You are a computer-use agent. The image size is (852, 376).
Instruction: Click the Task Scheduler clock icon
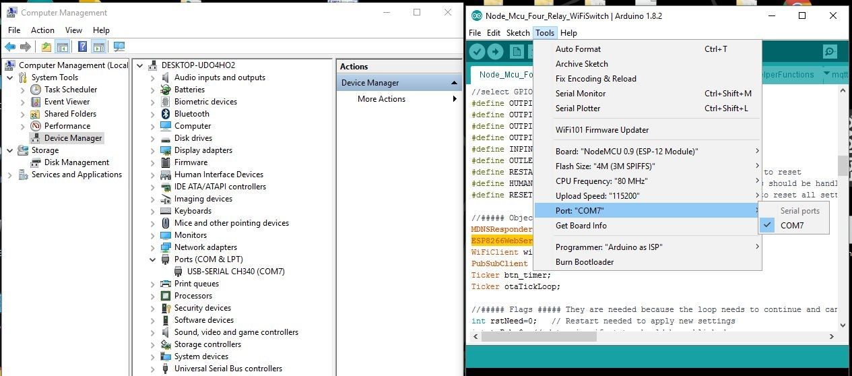[36, 90]
